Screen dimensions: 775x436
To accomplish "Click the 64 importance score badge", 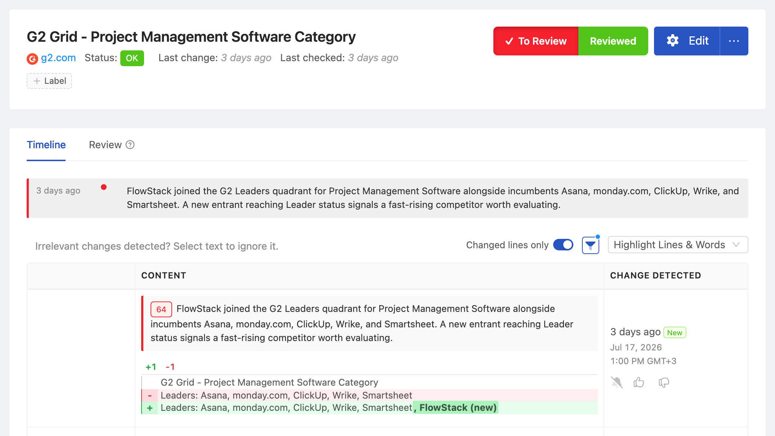I will coord(161,309).
